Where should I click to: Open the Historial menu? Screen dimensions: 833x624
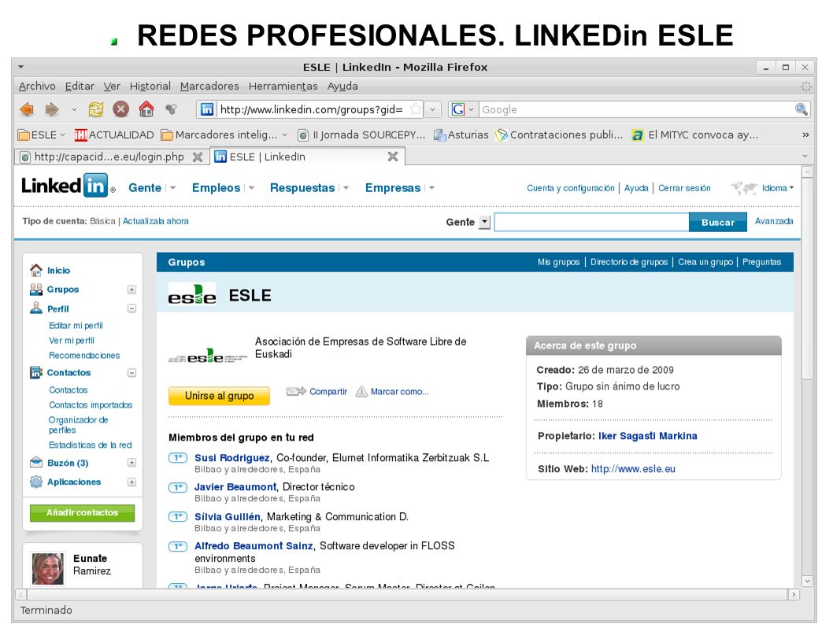150,86
